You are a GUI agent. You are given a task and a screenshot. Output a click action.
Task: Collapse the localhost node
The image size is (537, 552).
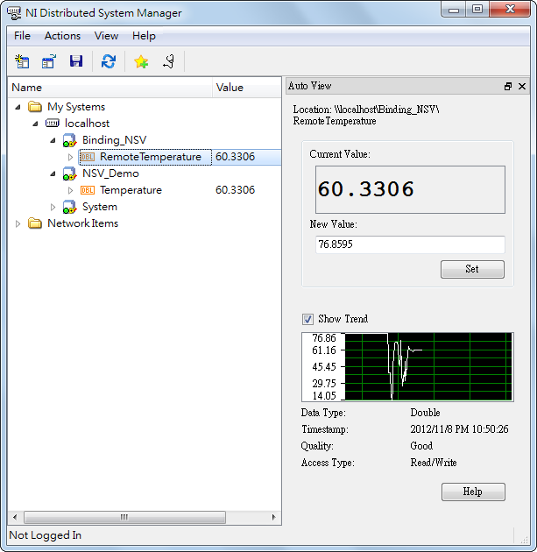tap(35, 124)
